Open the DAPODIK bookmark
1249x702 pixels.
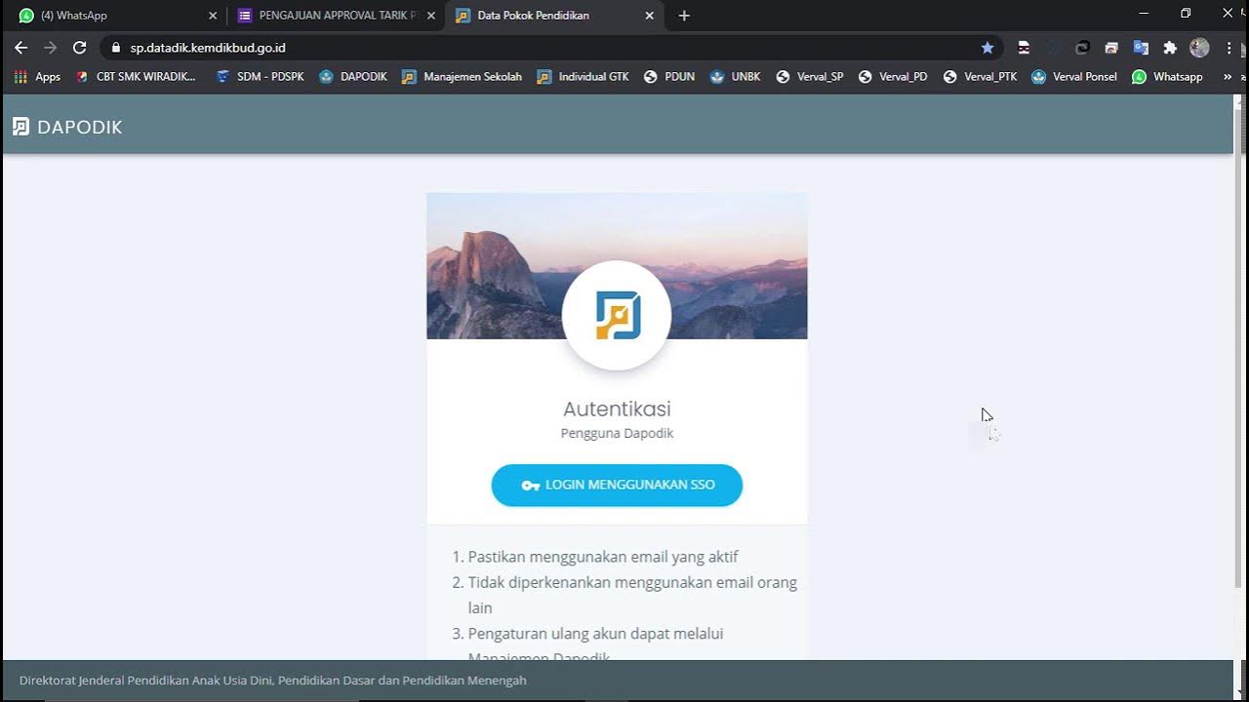click(x=353, y=76)
